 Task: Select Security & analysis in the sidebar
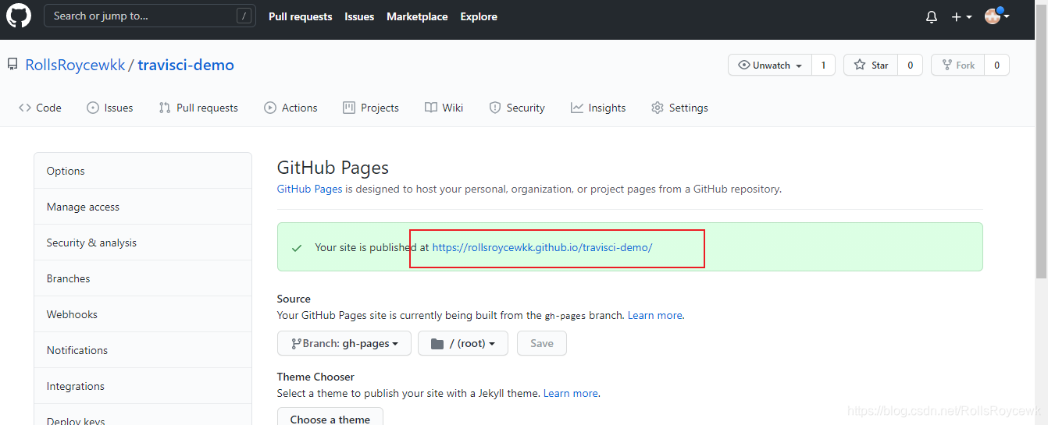143,243
